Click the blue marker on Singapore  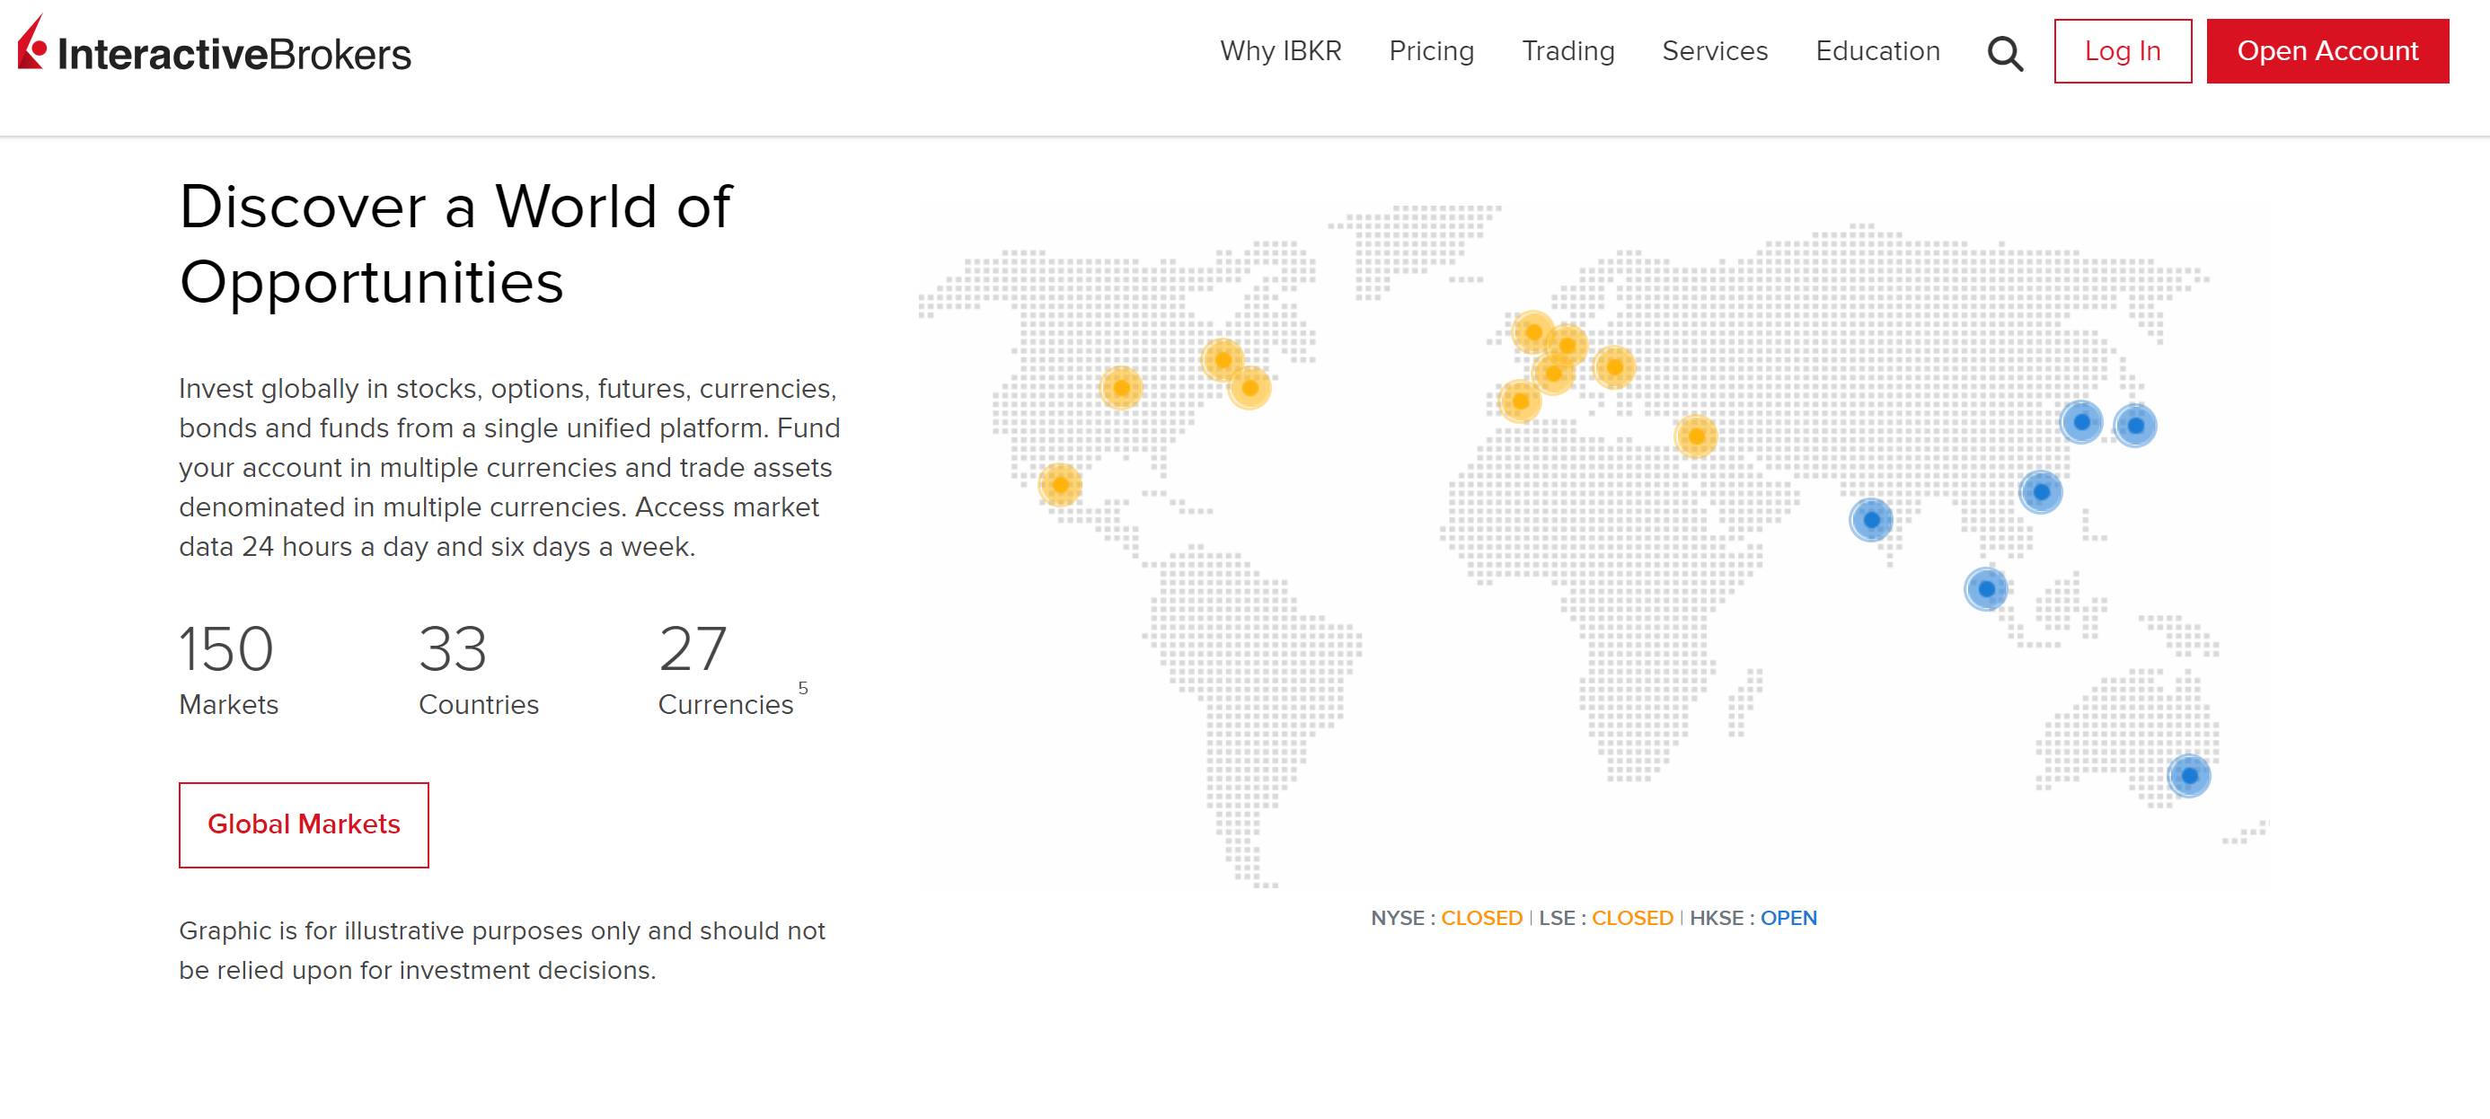(x=1985, y=588)
